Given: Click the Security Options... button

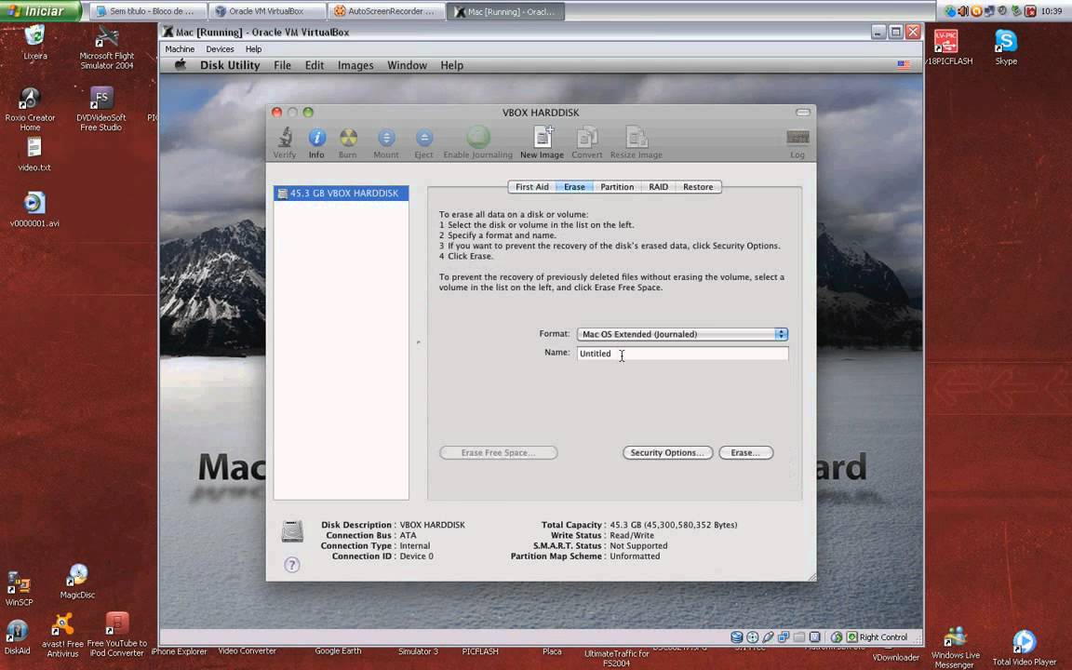Looking at the screenshot, I should 668,452.
